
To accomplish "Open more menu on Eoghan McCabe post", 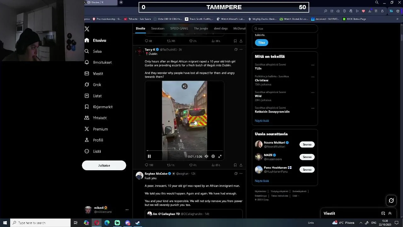I will click(x=241, y=173).
